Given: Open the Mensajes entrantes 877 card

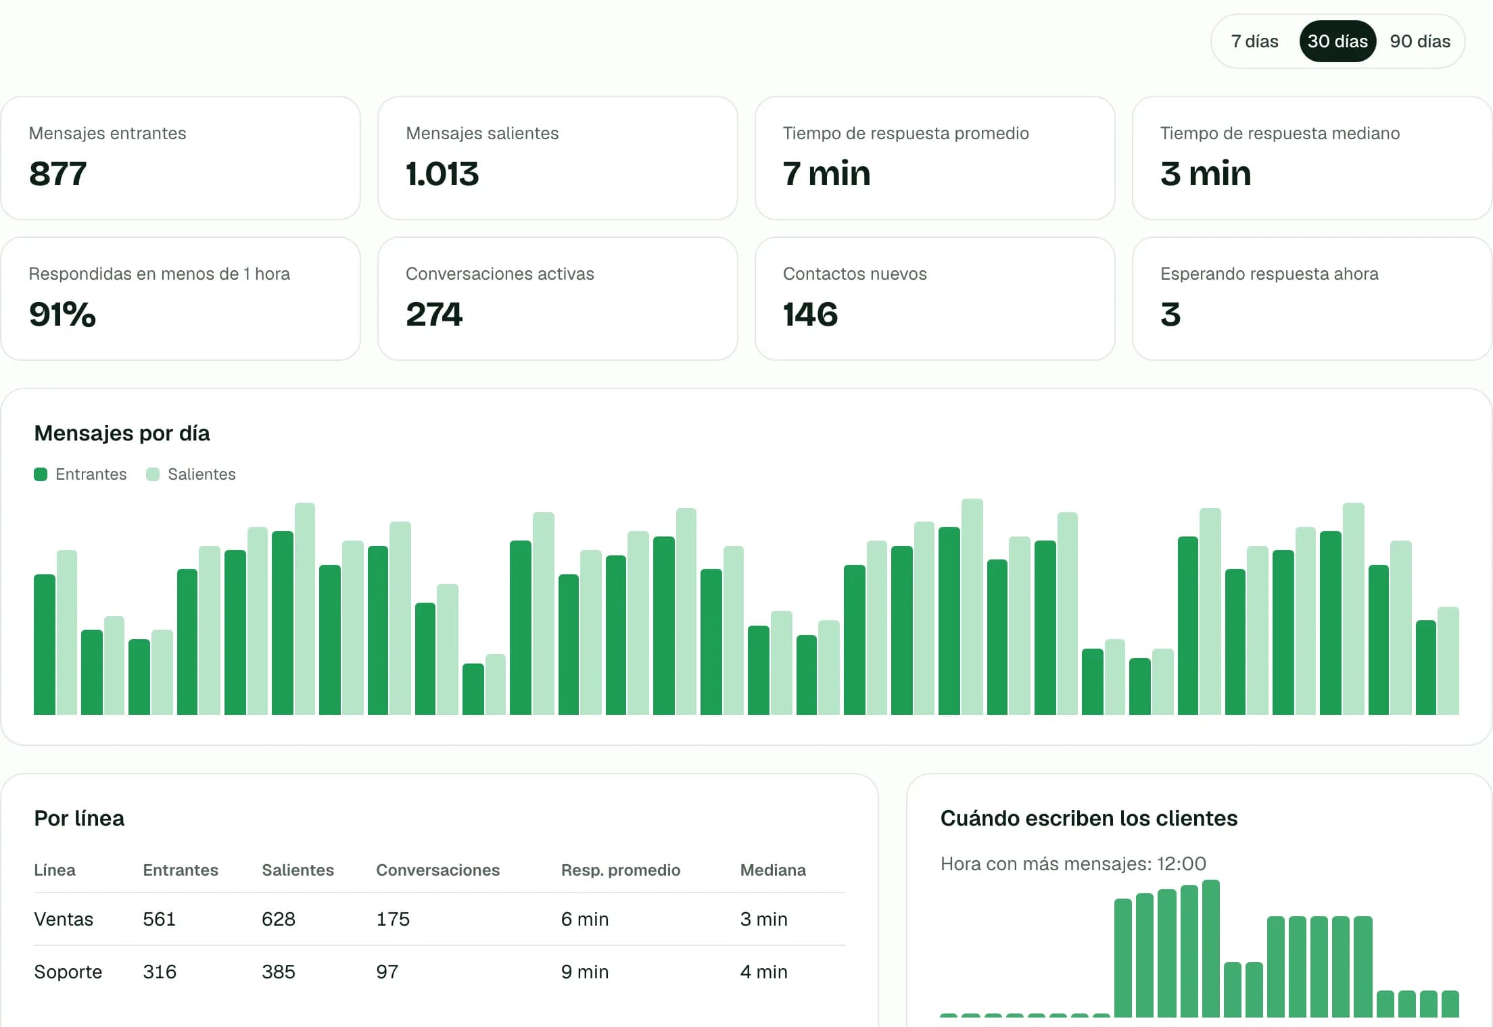Looking at the screenshot, I should tap(181, 158).
